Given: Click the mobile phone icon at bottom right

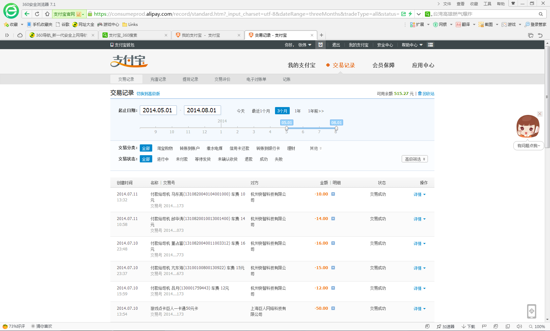Looking at the screenshot, I should pyautogui.click(x=531, y=311).
